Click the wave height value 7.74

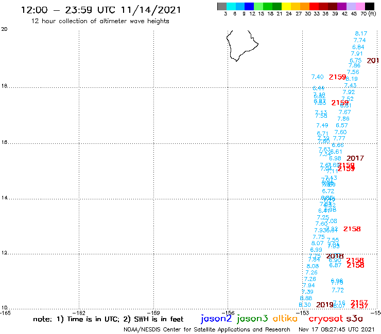click(359, 40)
